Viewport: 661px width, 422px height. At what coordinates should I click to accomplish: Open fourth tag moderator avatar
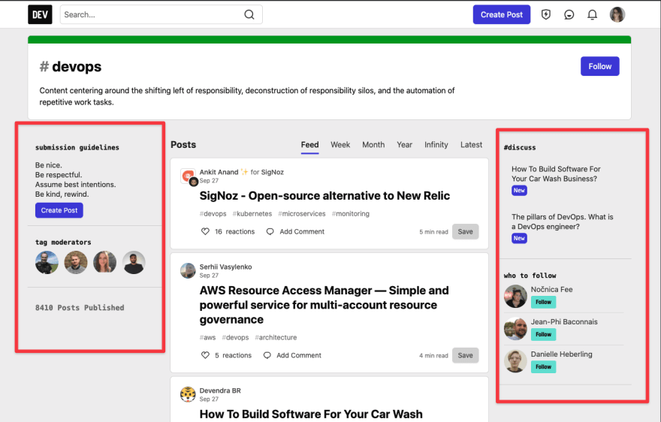click(134, 262)
